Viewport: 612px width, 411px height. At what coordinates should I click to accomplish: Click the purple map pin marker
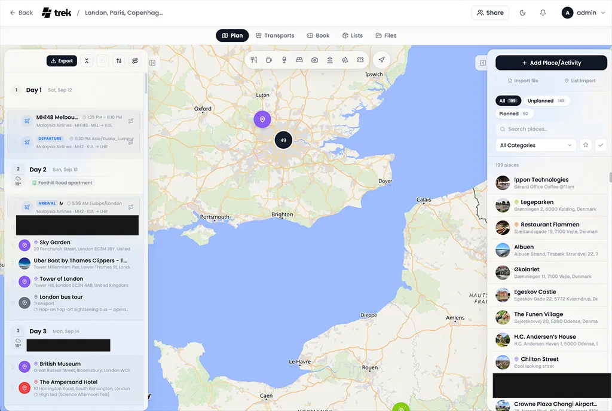(262, 119)
